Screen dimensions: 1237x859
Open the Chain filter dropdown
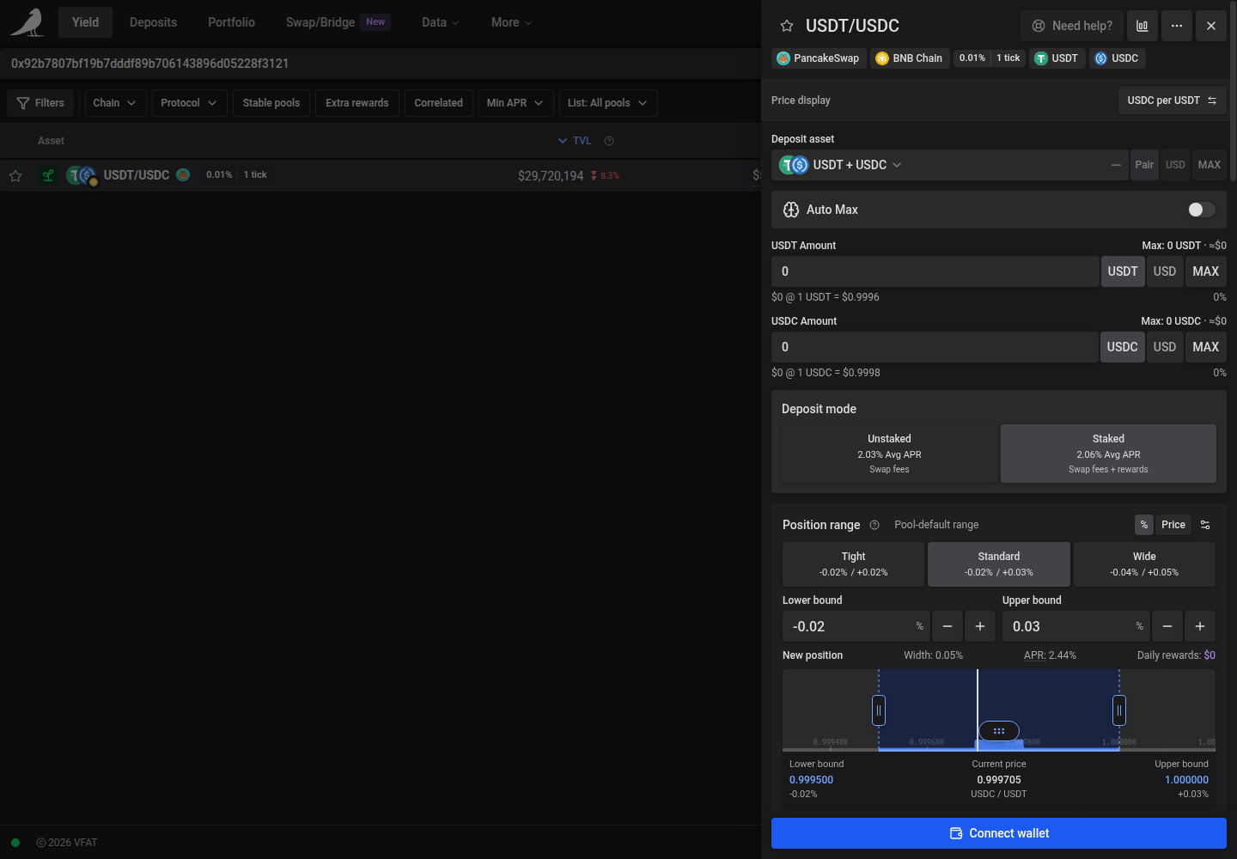click(114, 103)
